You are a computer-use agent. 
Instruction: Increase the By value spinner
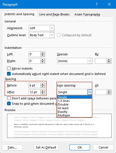click(109, 60)
